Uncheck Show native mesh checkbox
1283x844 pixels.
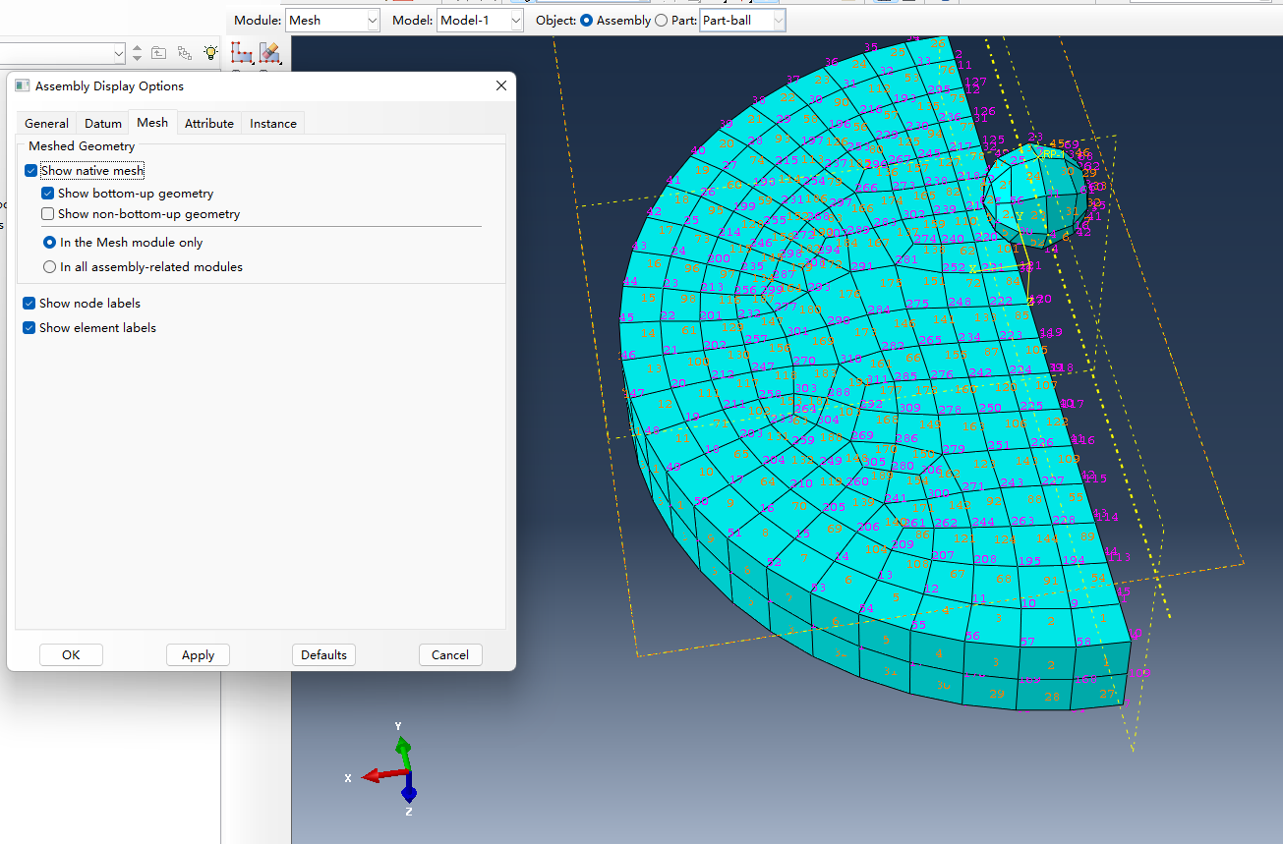tap(31, 171)
